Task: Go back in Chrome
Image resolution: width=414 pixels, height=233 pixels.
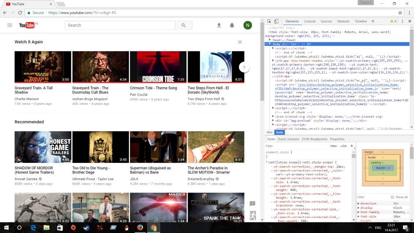Action: [5, 13]
